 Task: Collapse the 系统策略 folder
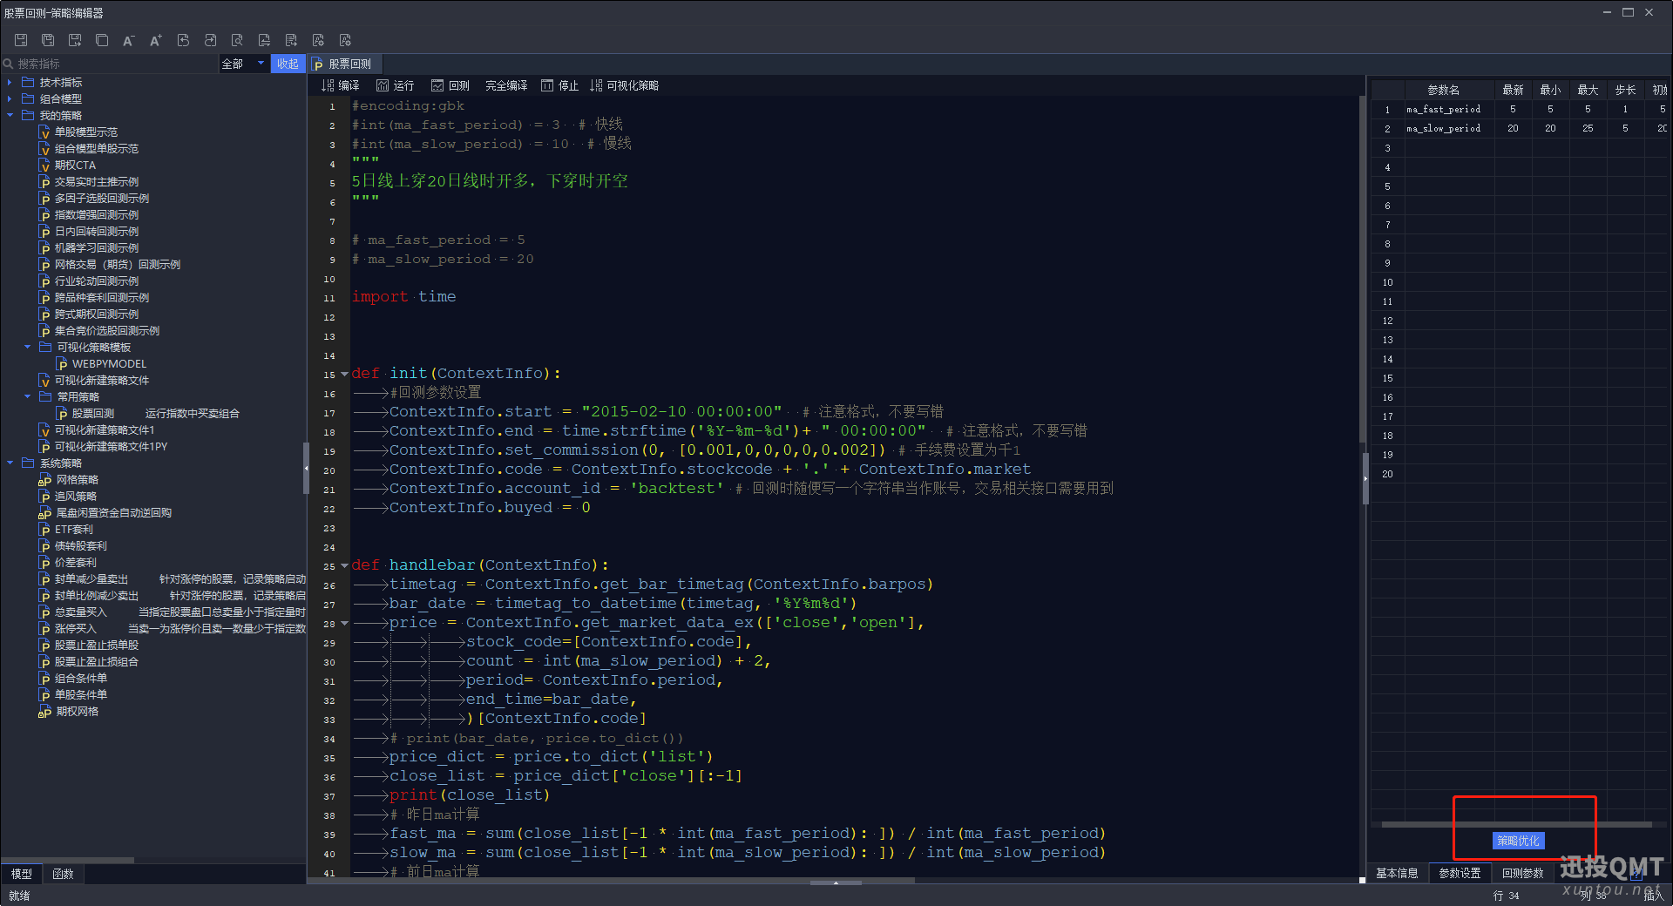10,463
